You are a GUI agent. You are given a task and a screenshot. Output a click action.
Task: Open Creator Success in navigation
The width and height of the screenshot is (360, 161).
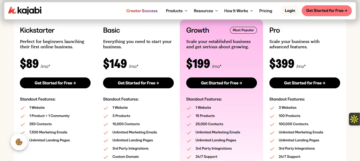click(x=142, y=11)
